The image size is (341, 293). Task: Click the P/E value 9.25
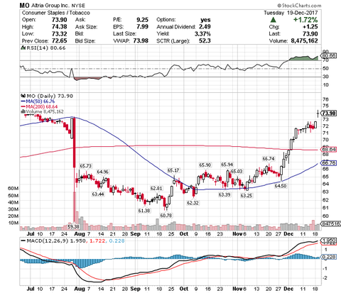(x=142, y=20)
